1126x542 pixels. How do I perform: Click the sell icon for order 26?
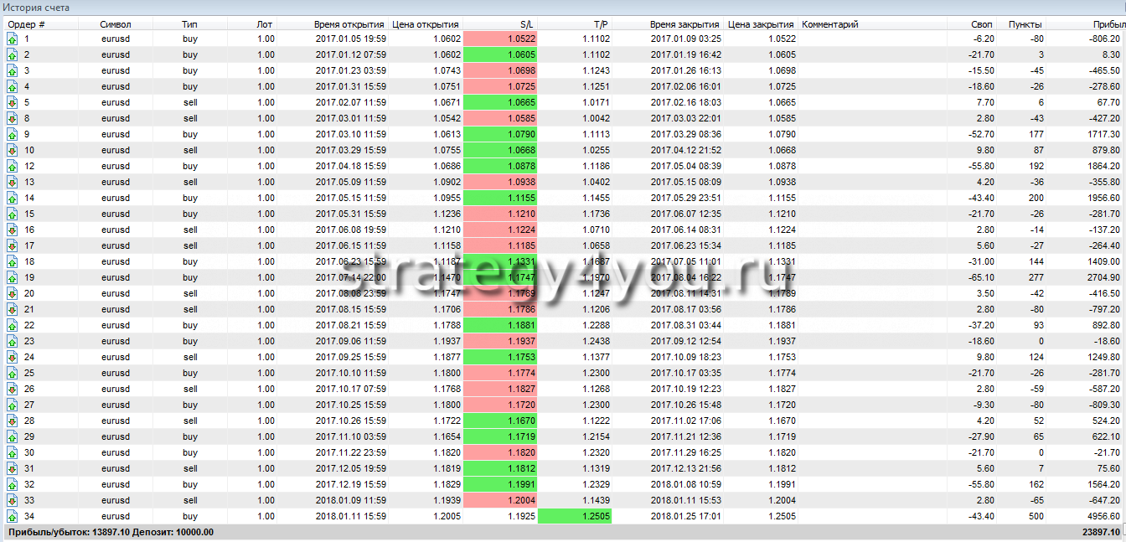pyautogui.click(x=13, y=389)
